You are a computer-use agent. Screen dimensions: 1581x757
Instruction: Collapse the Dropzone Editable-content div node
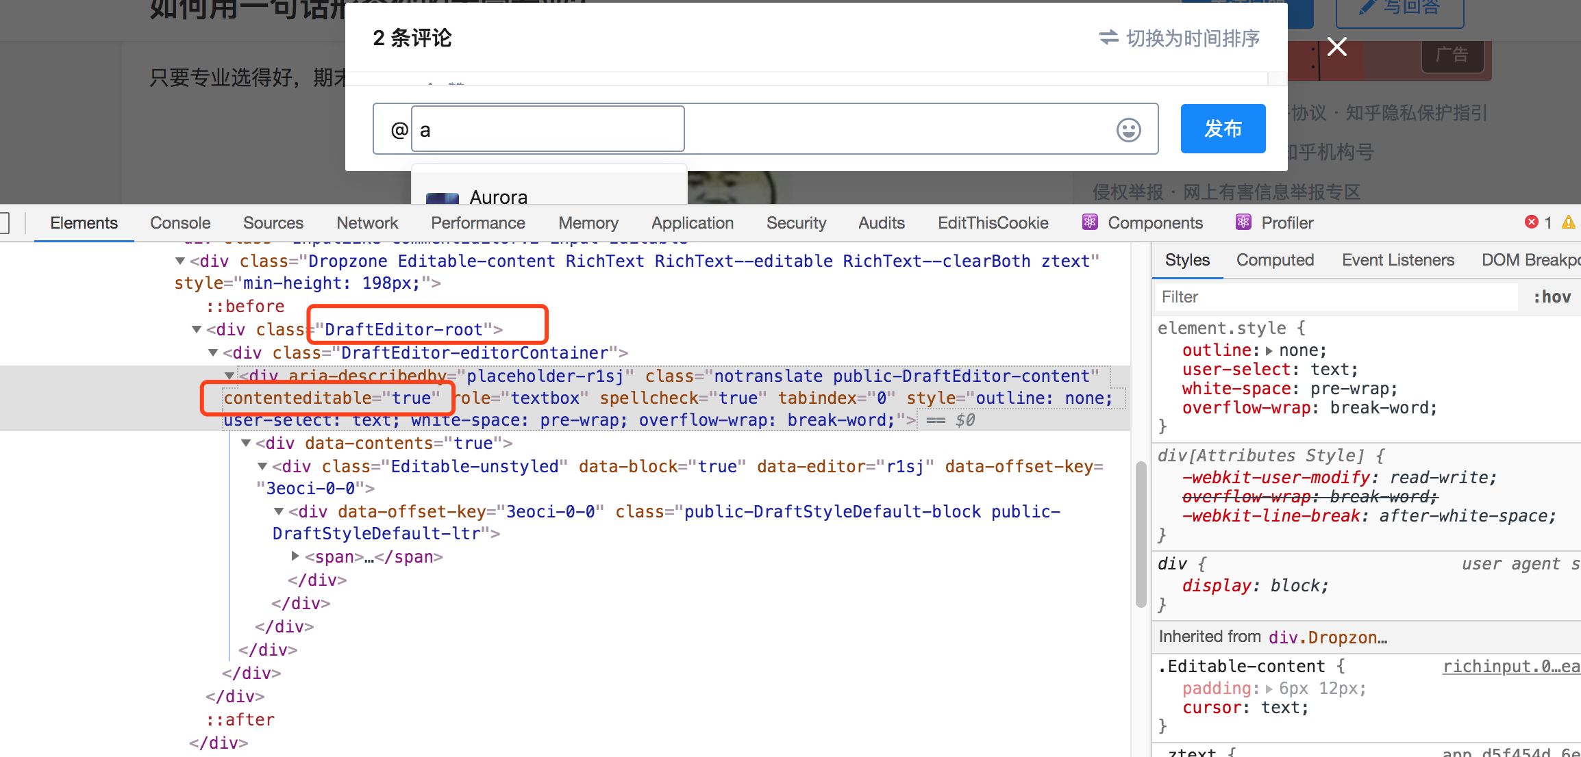(180, 261)
